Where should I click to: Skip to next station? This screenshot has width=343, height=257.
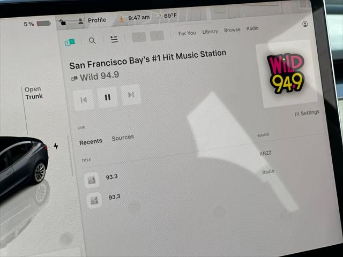131,95
